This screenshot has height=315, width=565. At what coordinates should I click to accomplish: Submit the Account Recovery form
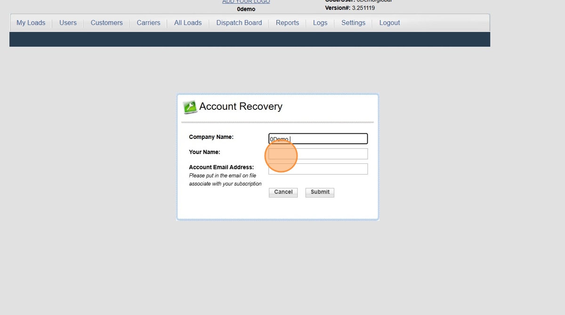320,192
